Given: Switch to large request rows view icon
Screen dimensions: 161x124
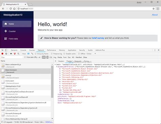Looking at the screenshot, I should 29,54.
